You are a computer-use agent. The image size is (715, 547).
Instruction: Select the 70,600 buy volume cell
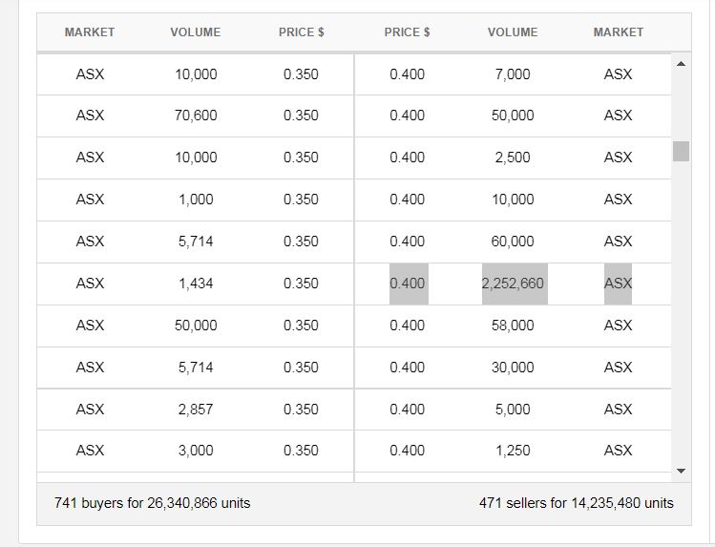(x=196, y=116)
